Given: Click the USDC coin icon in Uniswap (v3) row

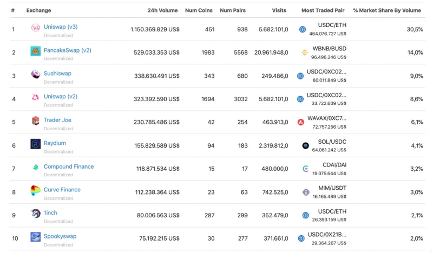Looking at the screenshot, I should click(x=303, y=29).
